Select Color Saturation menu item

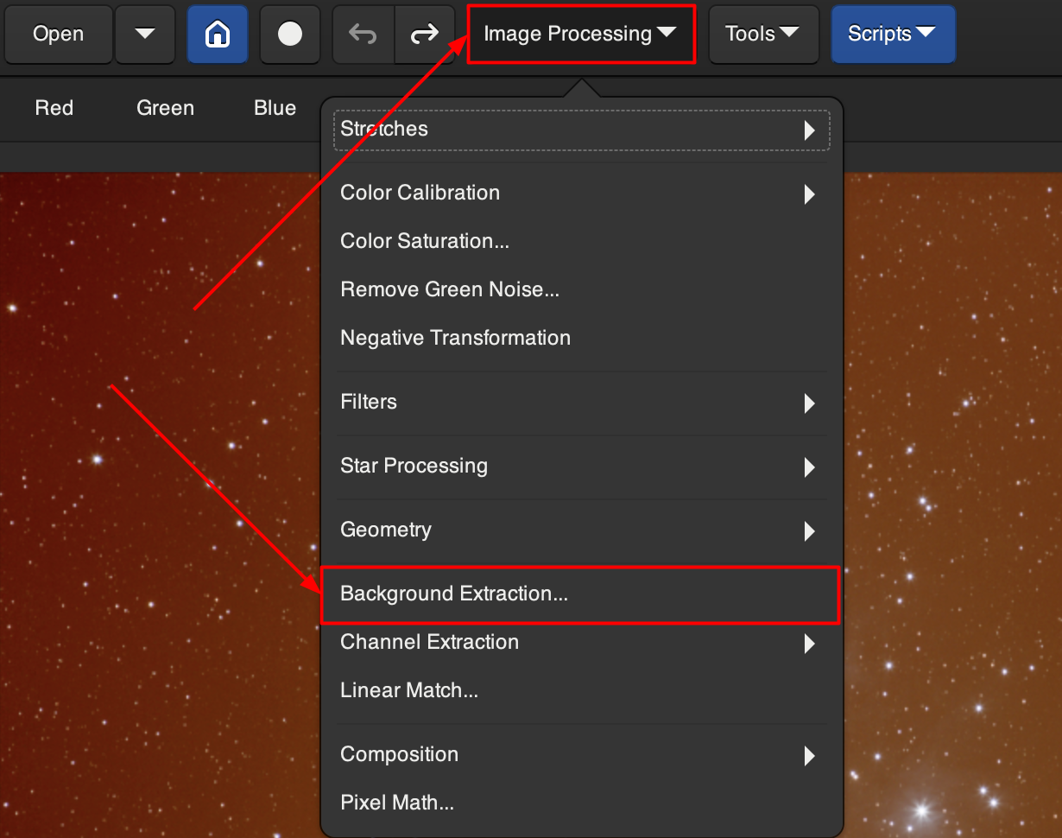[x=425, y=241]
